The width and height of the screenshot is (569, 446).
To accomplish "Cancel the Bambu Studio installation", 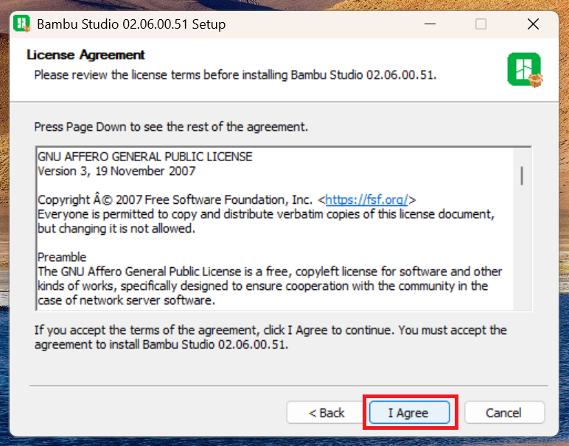I will [x=504, y=413].
